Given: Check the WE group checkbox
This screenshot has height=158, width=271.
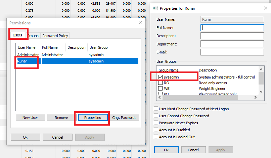Looking at the screenshot, I should coord(161,89).
